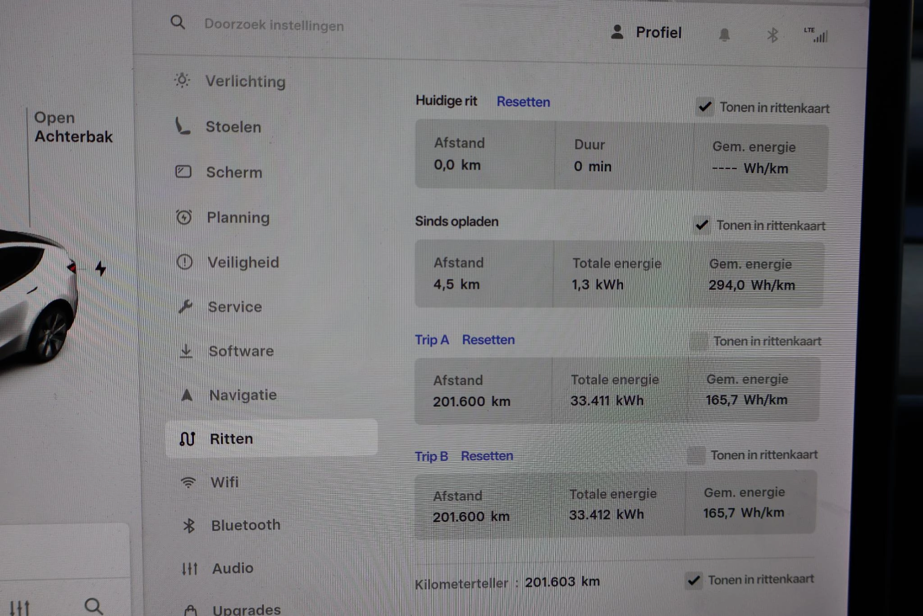Uncheck Tonen in rittenkaart for Huidige rit

704,107
